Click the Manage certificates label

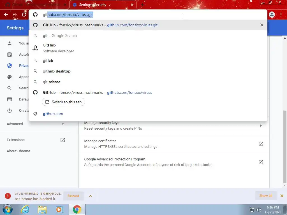click(100, 141)
